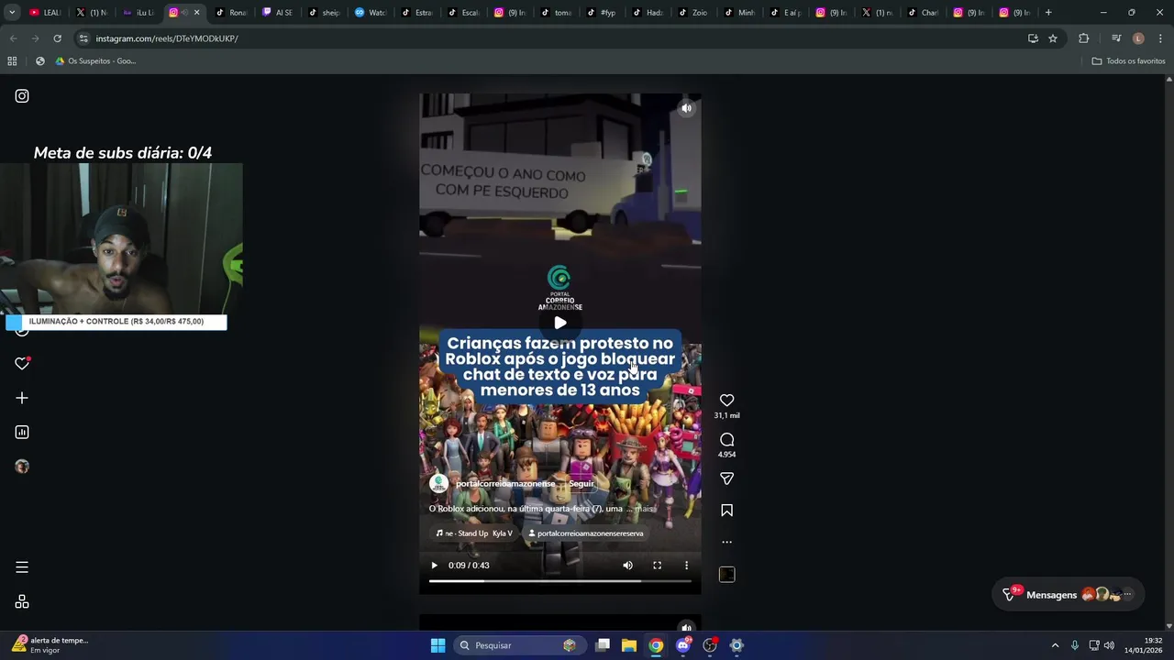The image size is (1174, 660).
Task: Open the apps grid in bookmarks bar
Action: click(12, 61)
